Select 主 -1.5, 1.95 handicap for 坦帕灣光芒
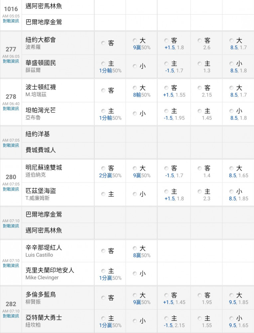The image size is (254, 333). point(167,111)
